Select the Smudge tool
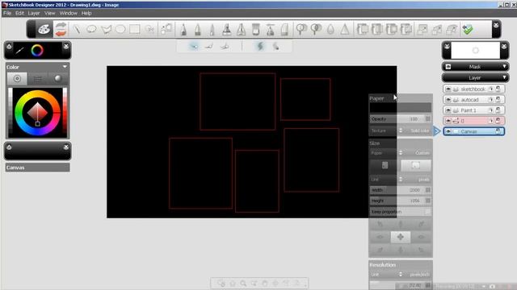 point(301,29)
